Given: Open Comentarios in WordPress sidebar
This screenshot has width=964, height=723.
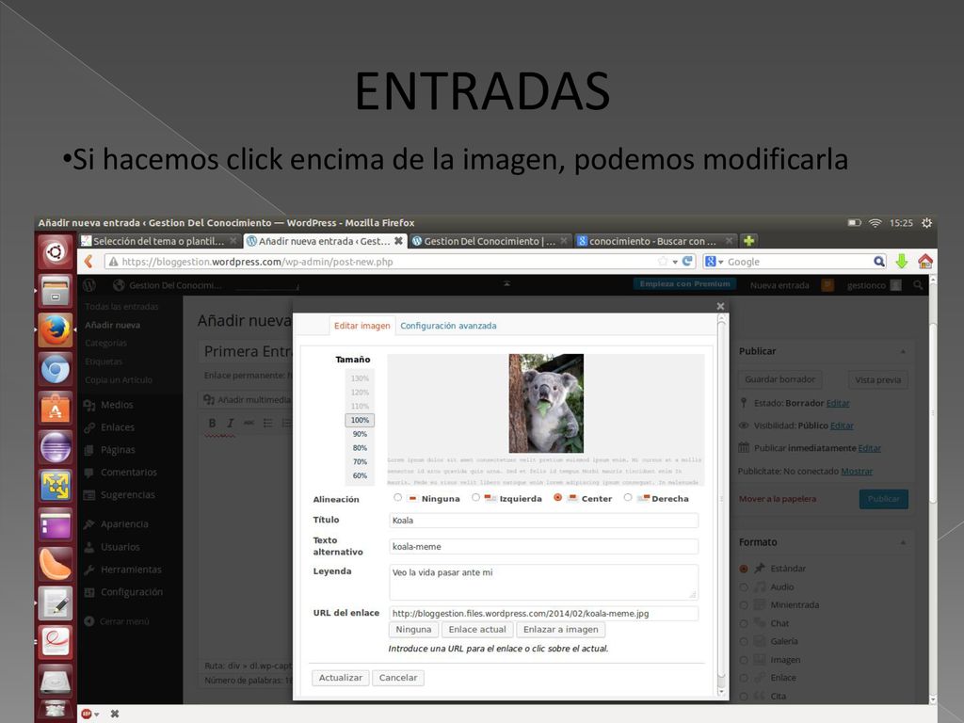Looking at the screenshot, I should click(128, 473).
